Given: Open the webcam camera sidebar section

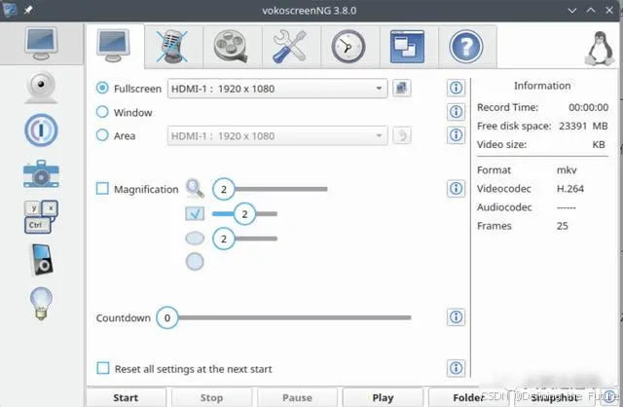Looking at the screenshot, I should pyautogui.click(x=41, y=87).
